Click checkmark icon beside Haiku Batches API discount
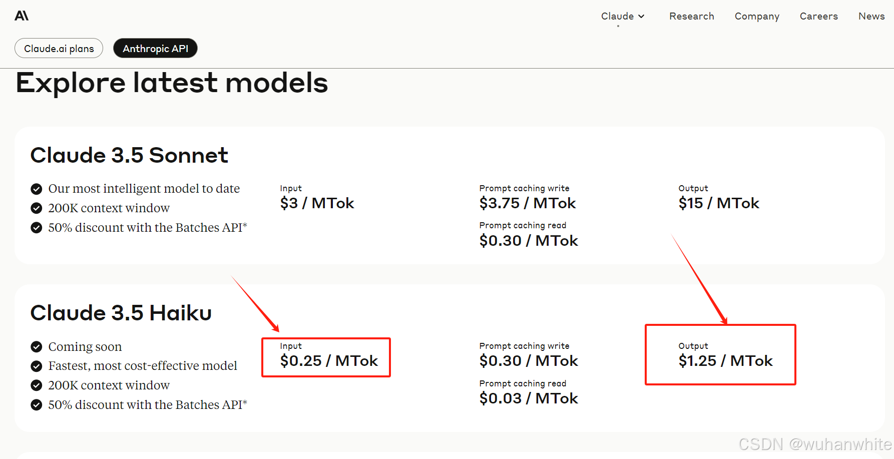Viewport: 894px width, 459px height. click(37, 405)
